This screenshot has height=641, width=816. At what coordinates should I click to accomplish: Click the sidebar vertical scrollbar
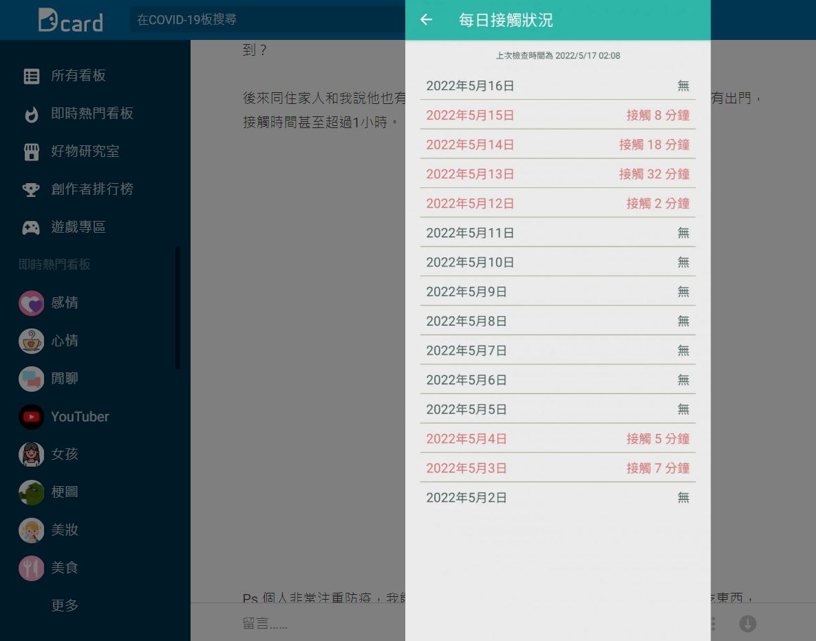(178, 308)
